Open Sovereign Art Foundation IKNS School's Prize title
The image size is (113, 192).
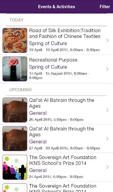63,160
